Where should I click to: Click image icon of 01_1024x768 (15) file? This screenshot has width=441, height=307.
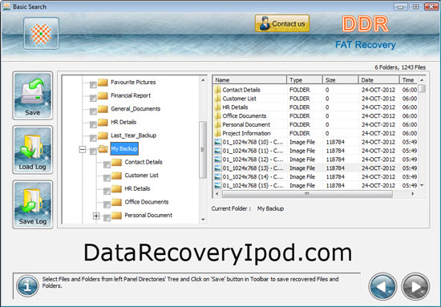[217, 185]
